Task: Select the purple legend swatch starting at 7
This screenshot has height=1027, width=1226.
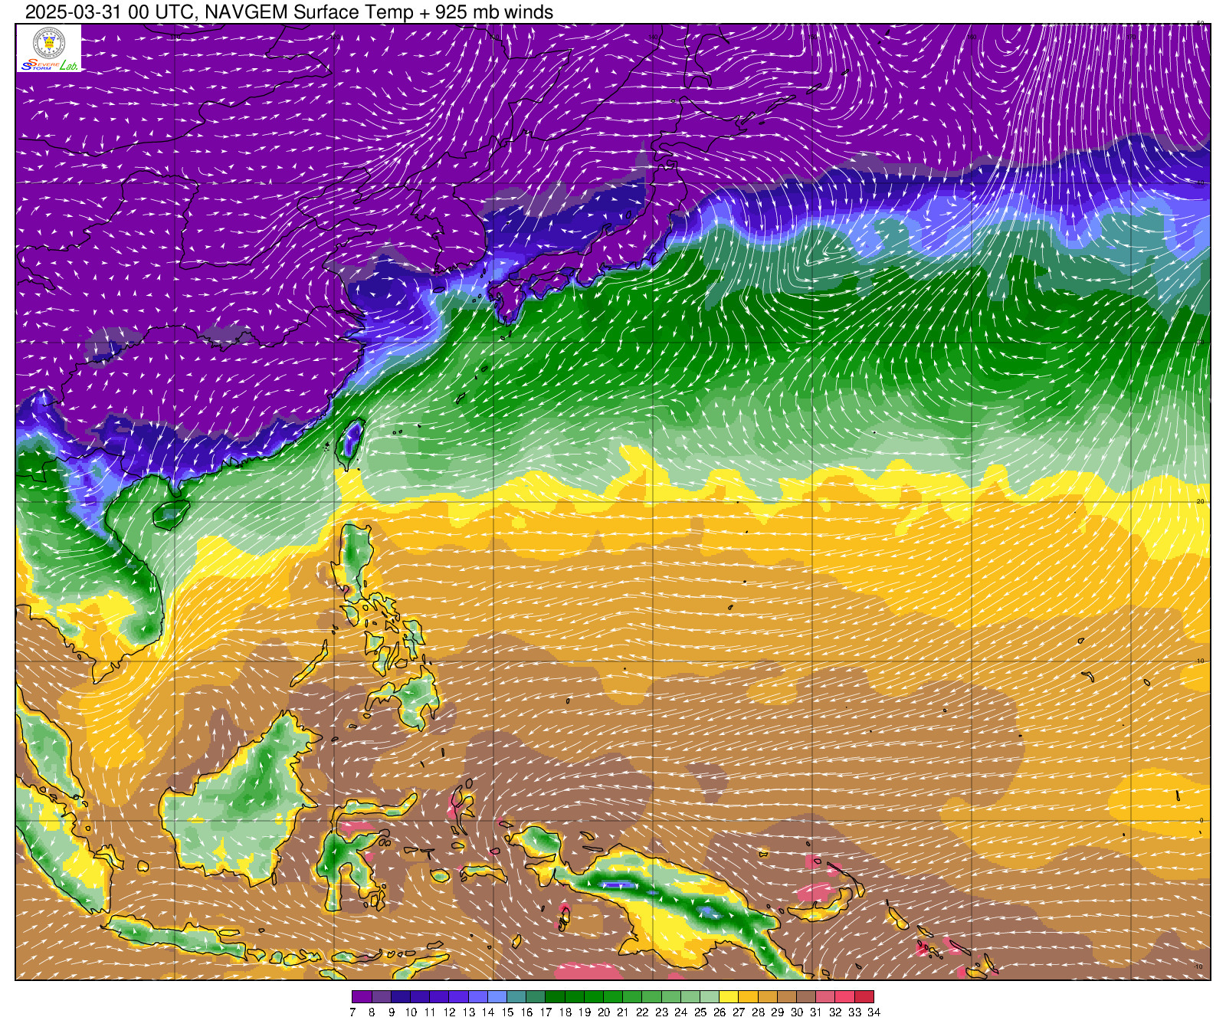Action: click(x=362, y=996)
